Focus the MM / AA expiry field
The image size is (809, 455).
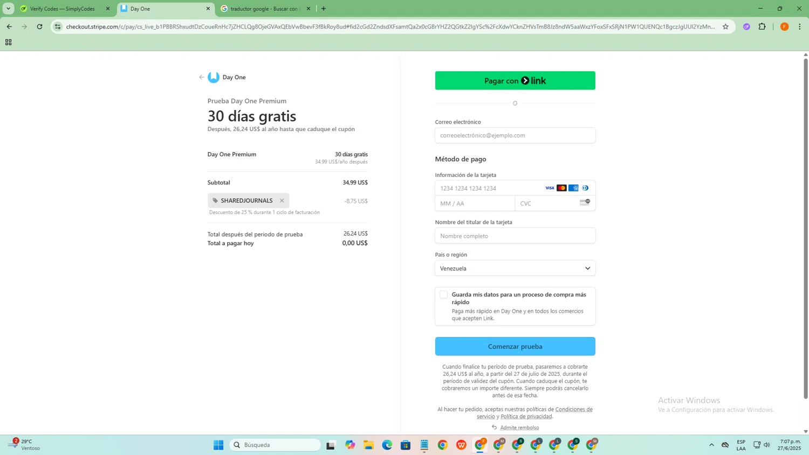click(x=475, y=203)
